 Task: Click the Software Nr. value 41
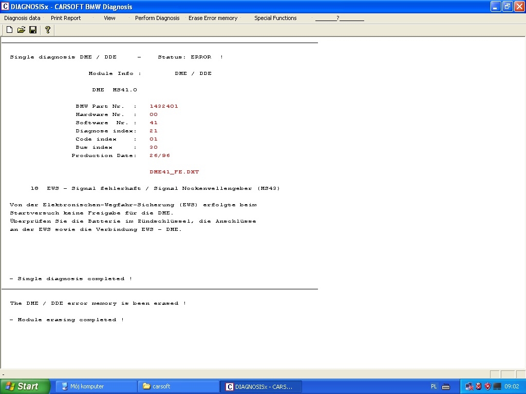pyautogui.click(x=154, y=123)
